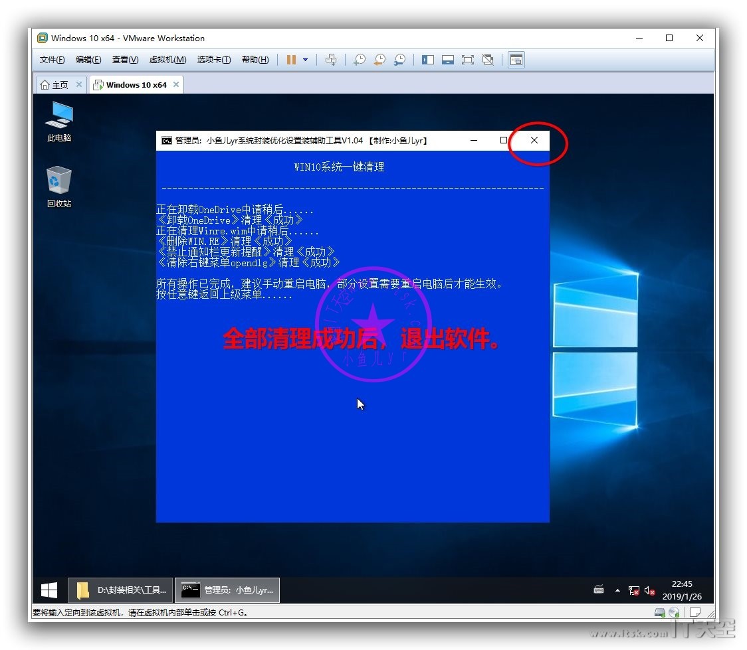
Task: Select the 此电脑 desktop icon
Action: [x=59, y=122]
